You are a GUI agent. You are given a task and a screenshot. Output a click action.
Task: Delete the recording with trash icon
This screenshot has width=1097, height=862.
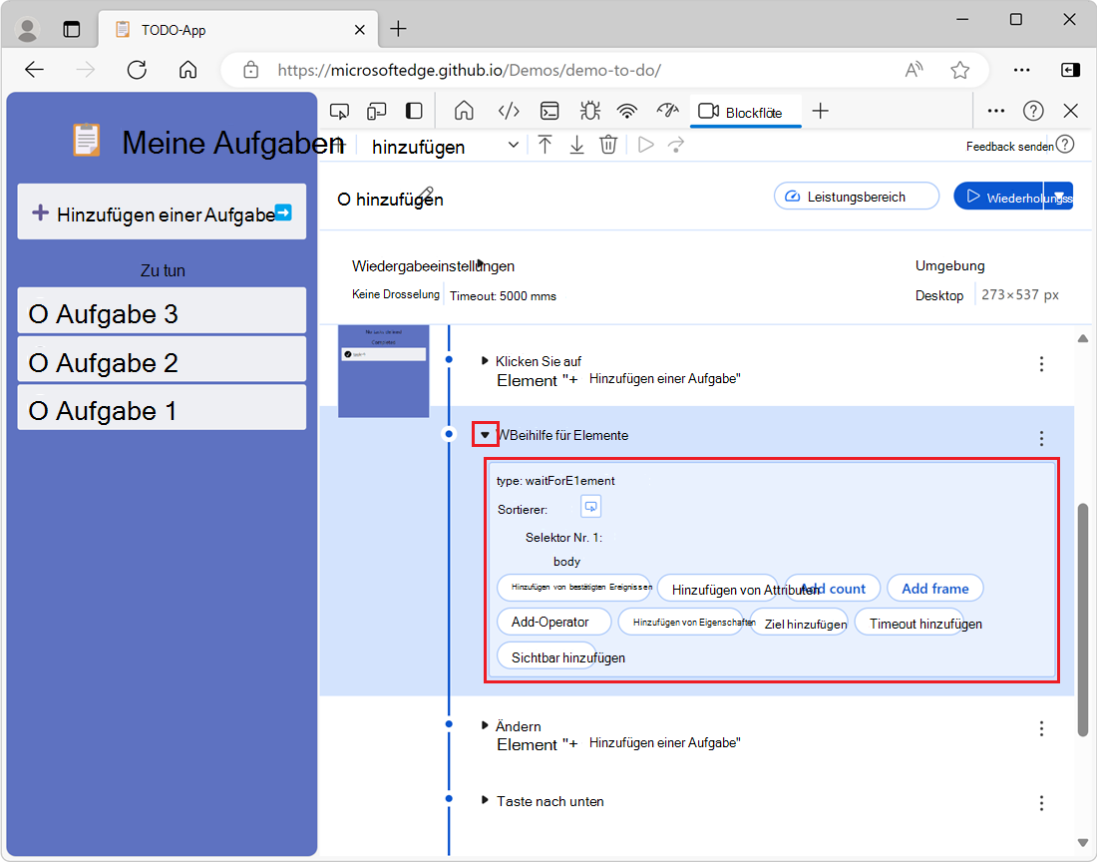(608, 145)
